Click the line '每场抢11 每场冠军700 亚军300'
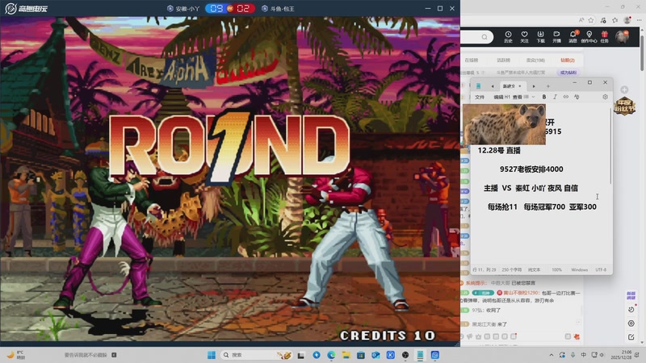 point(542,207)
